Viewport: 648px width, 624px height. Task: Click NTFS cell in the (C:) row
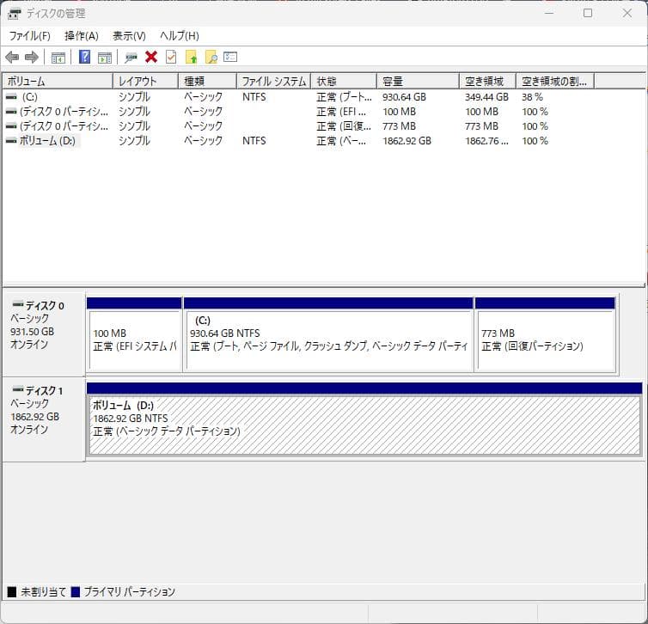[x=254, y=97]
